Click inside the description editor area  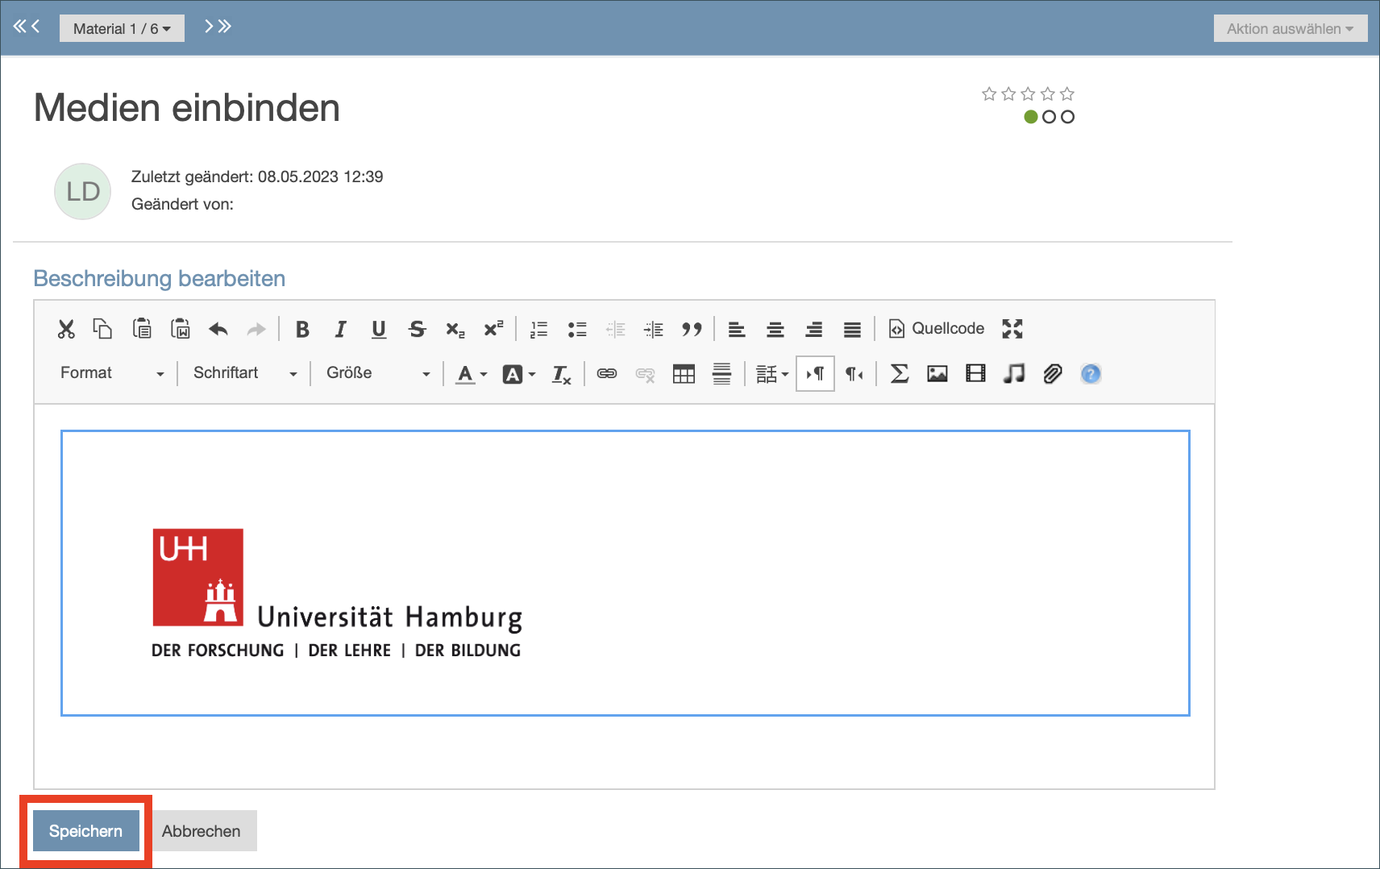point(624,597)
